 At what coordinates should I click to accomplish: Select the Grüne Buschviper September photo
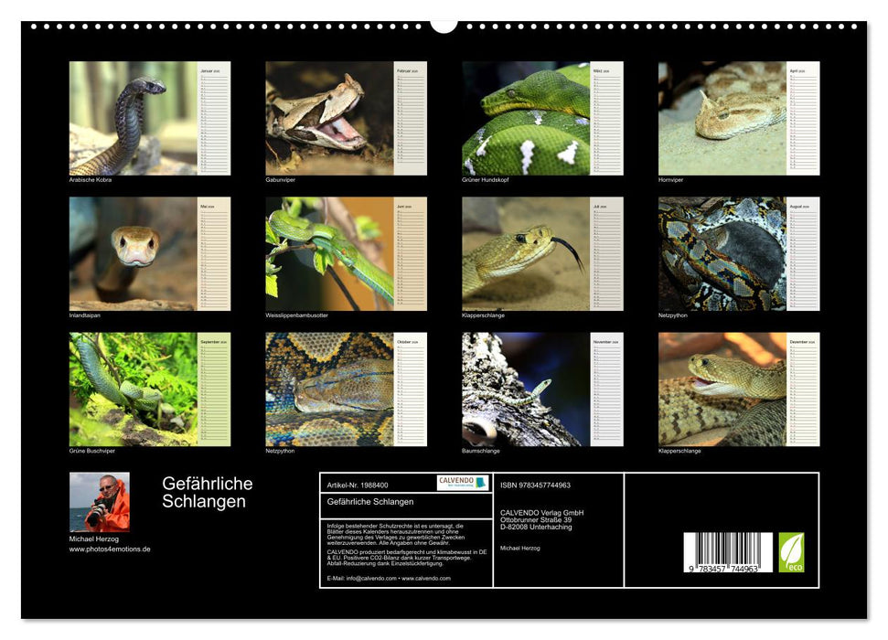pyautogui.click(x=134, y=389)
